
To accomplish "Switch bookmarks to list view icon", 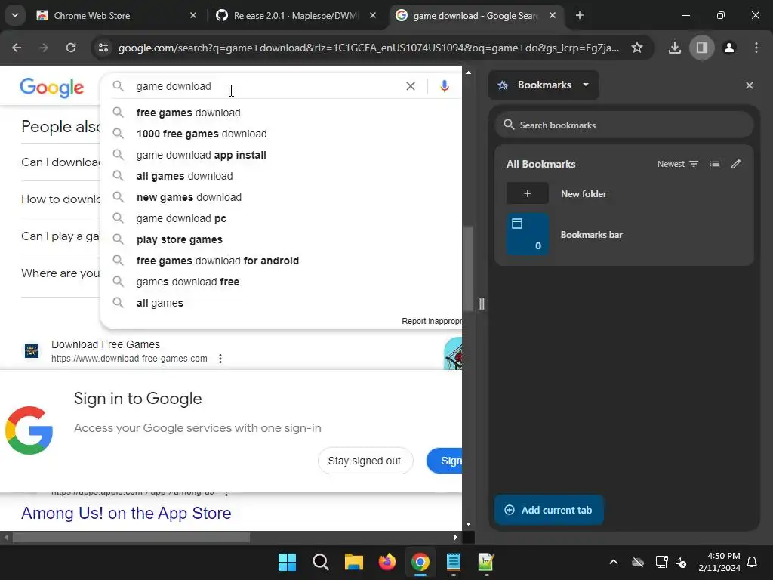I will point(715,164).
